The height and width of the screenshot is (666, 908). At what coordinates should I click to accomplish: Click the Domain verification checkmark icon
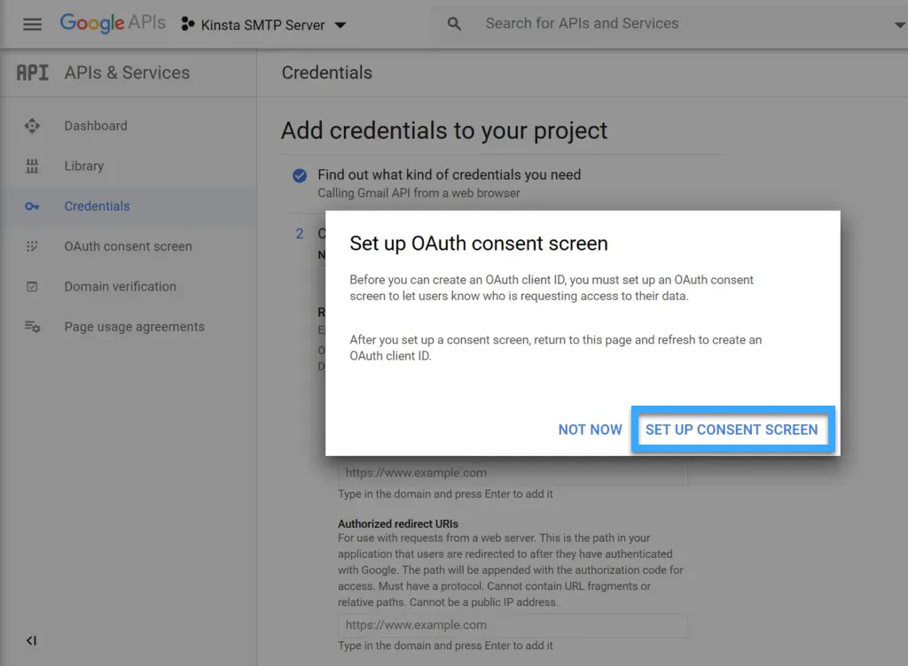click(32, 286)
